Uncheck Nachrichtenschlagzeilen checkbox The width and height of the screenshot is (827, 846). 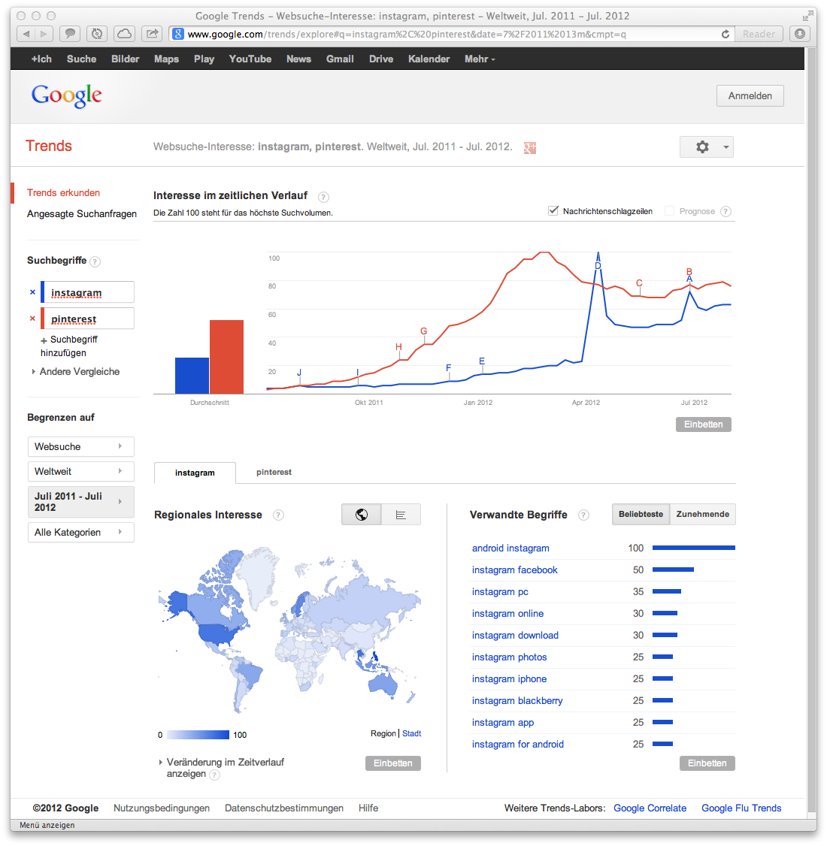(553, 211)
